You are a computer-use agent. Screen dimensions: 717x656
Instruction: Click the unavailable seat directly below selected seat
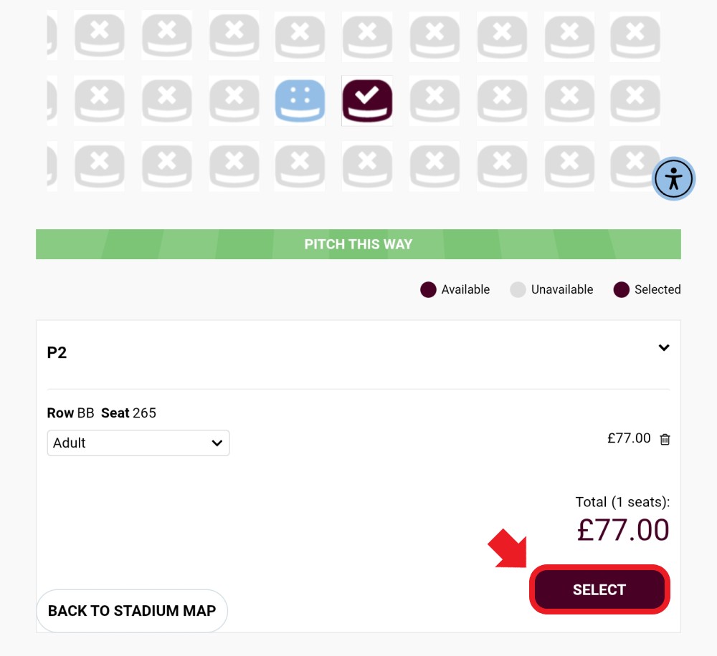[x=367, y=166]
